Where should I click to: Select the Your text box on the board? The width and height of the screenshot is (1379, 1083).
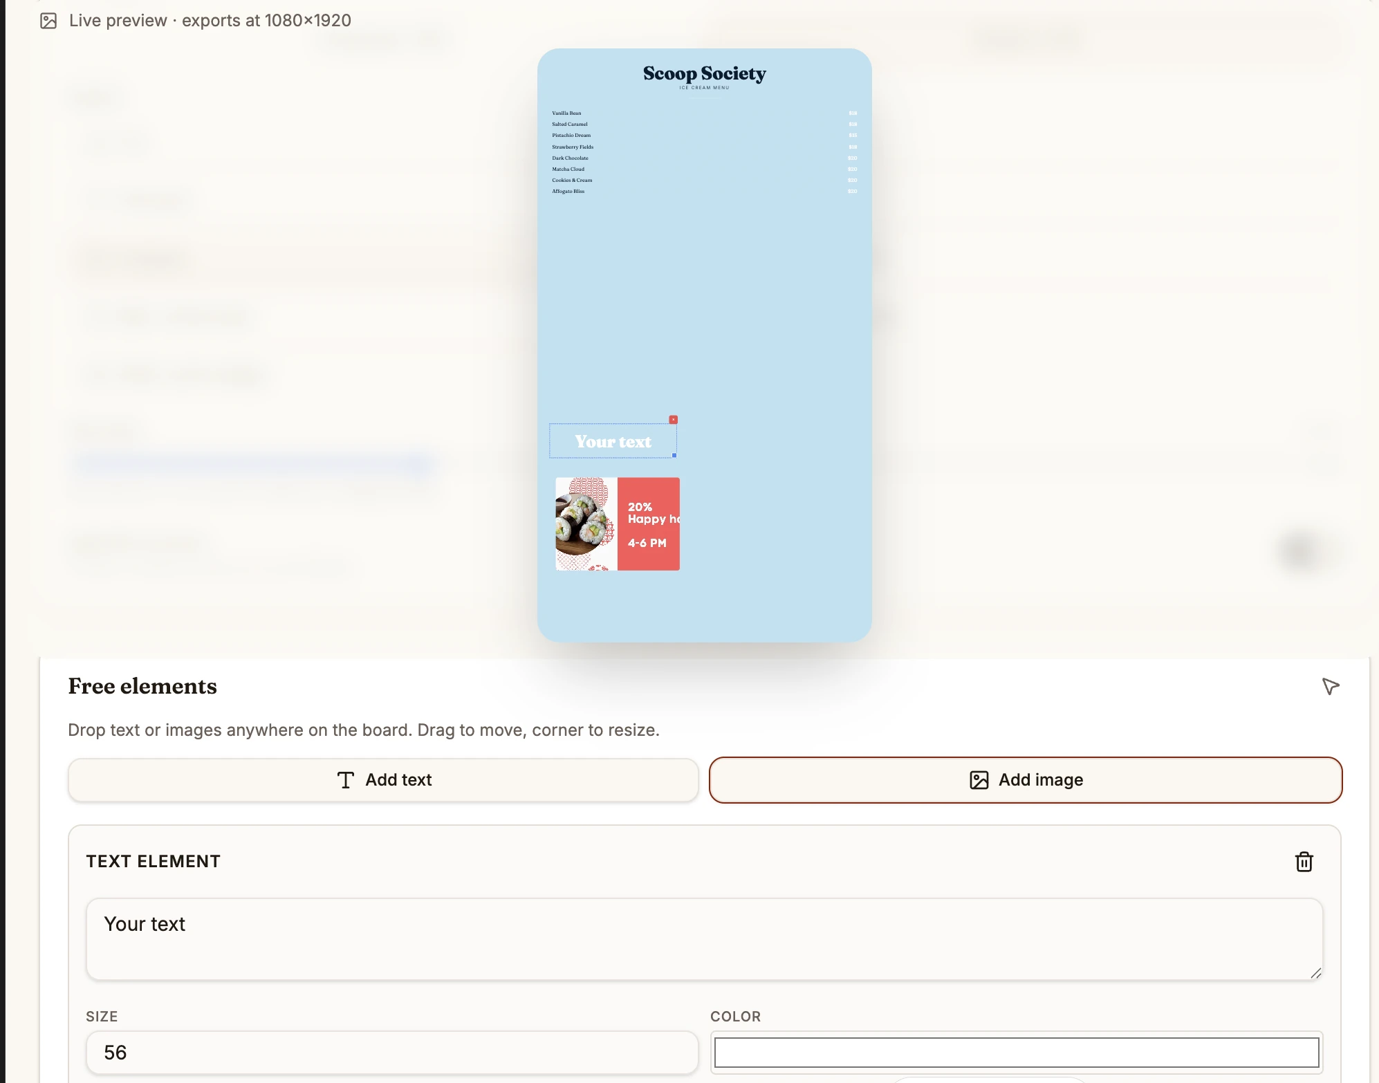click(x=613, y=441)
